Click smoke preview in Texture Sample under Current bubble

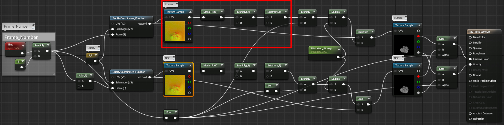404,45
